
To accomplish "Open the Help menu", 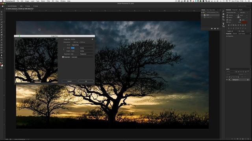I will (69, 1).
